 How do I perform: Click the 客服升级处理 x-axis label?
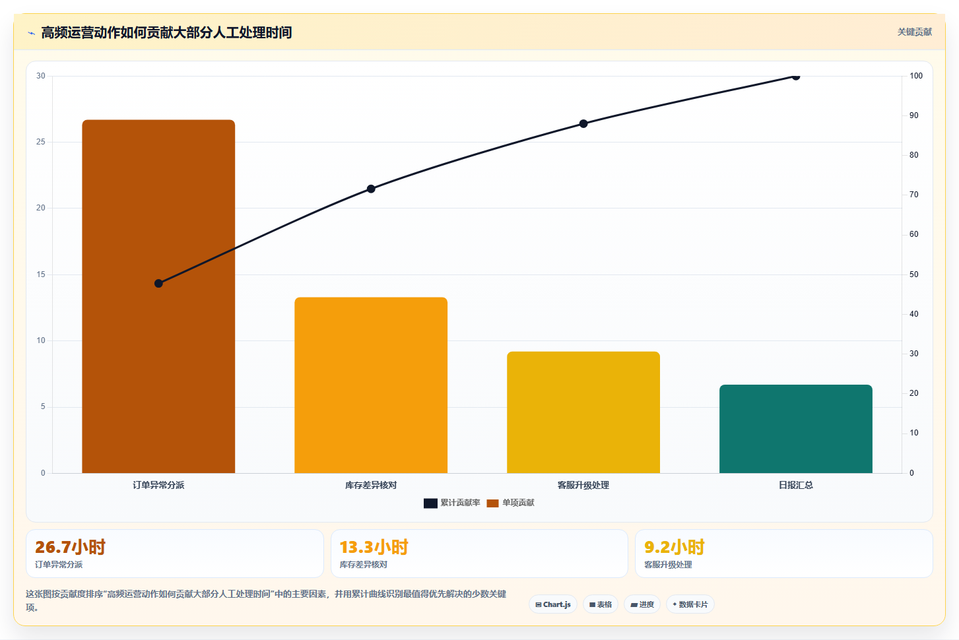click(x=583, y=485)
